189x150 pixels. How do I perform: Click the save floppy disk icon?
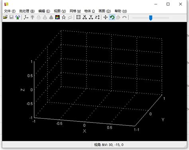tap(12, 17)
